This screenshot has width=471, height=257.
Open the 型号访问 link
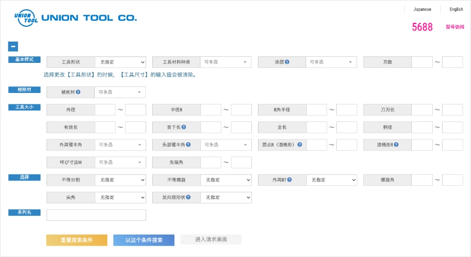(x=455, y=27)
